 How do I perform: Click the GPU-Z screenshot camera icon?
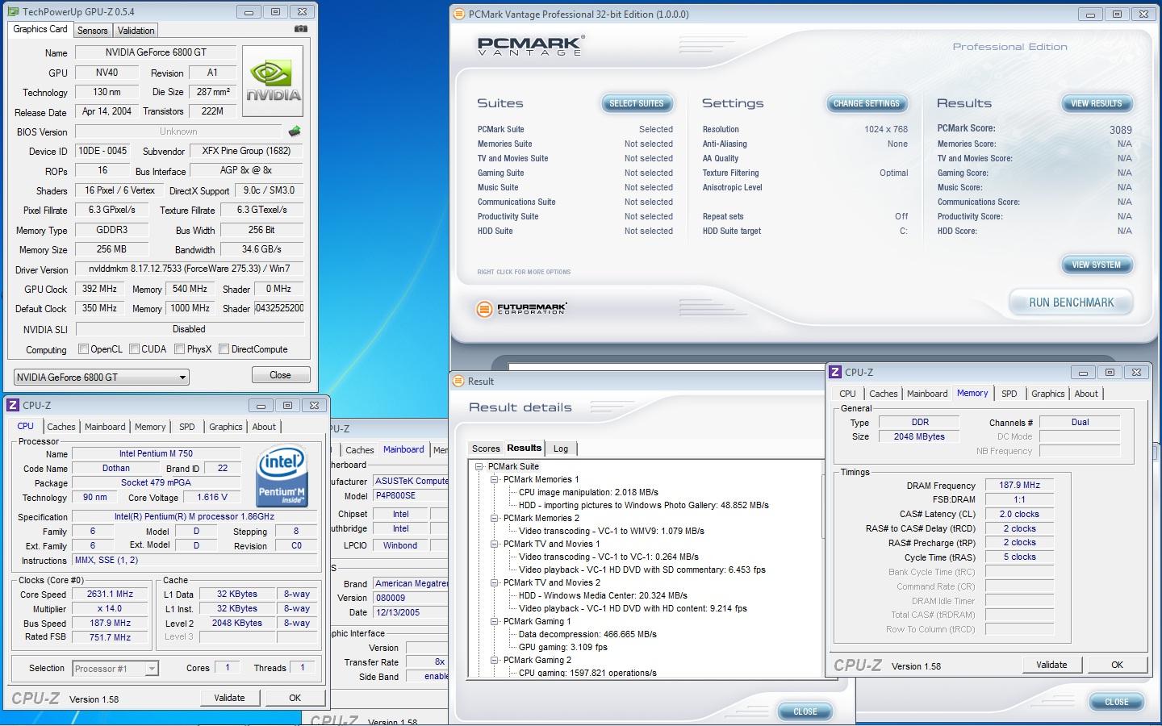point(301,29)
